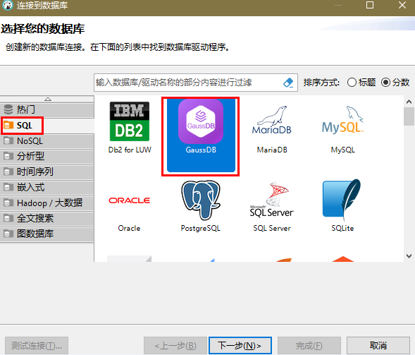415x355 pixels.
Task: Select the MySQL dolphin icon
Action: (x=342, y=119)
